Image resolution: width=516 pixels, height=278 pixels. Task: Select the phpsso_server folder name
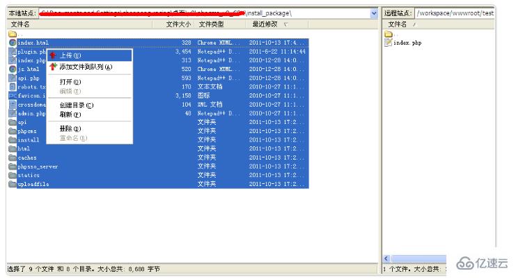click(38, 167)
